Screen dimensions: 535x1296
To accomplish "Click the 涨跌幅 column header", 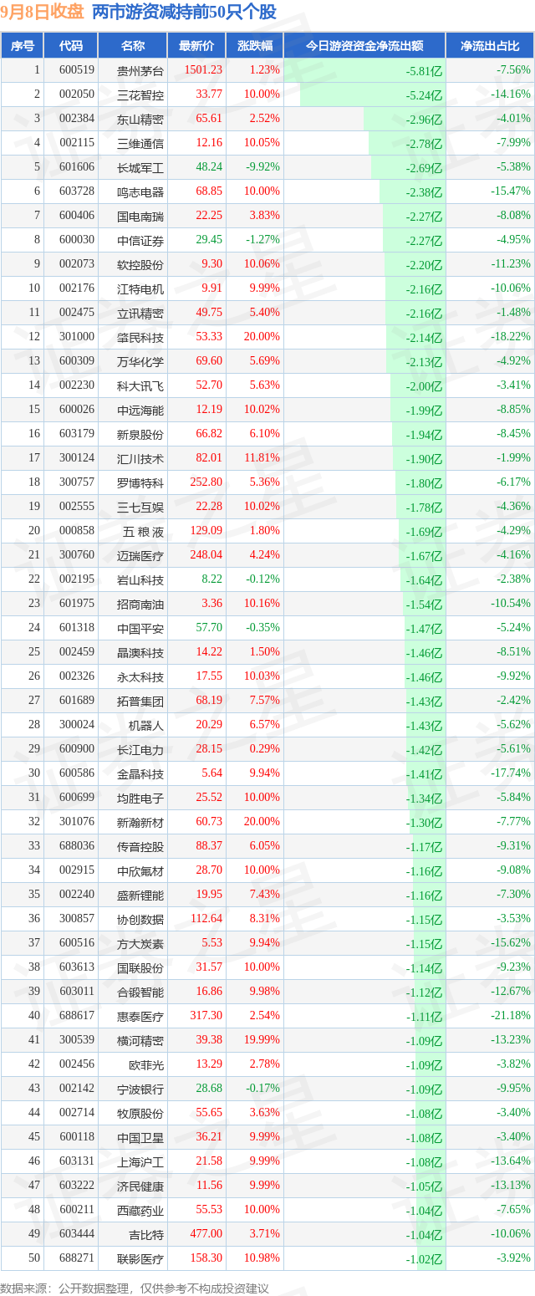I will click(x=254, y=46).
